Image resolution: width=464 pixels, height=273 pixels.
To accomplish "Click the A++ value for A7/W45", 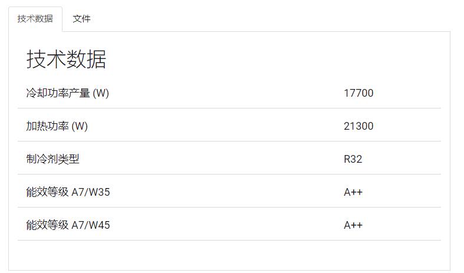I will pos(353,225).
